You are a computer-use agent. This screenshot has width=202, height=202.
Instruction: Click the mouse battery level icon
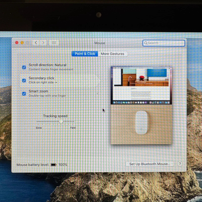(x=54, y=165)
